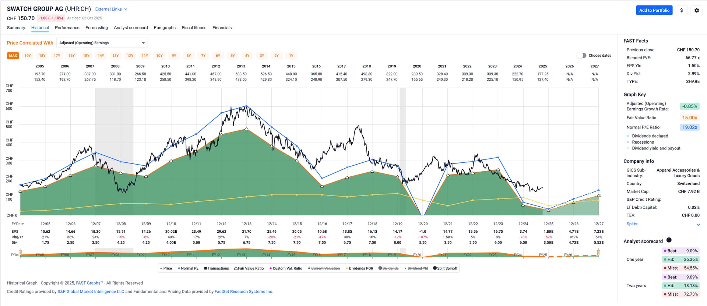
Task: Click the Split Spinoff legend circle icon
Action: click(435, 268)
